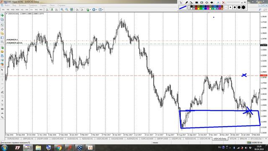This screenshot has width=268, height=151.
Task: Toggle chart shift button
Action: point(82,10)
